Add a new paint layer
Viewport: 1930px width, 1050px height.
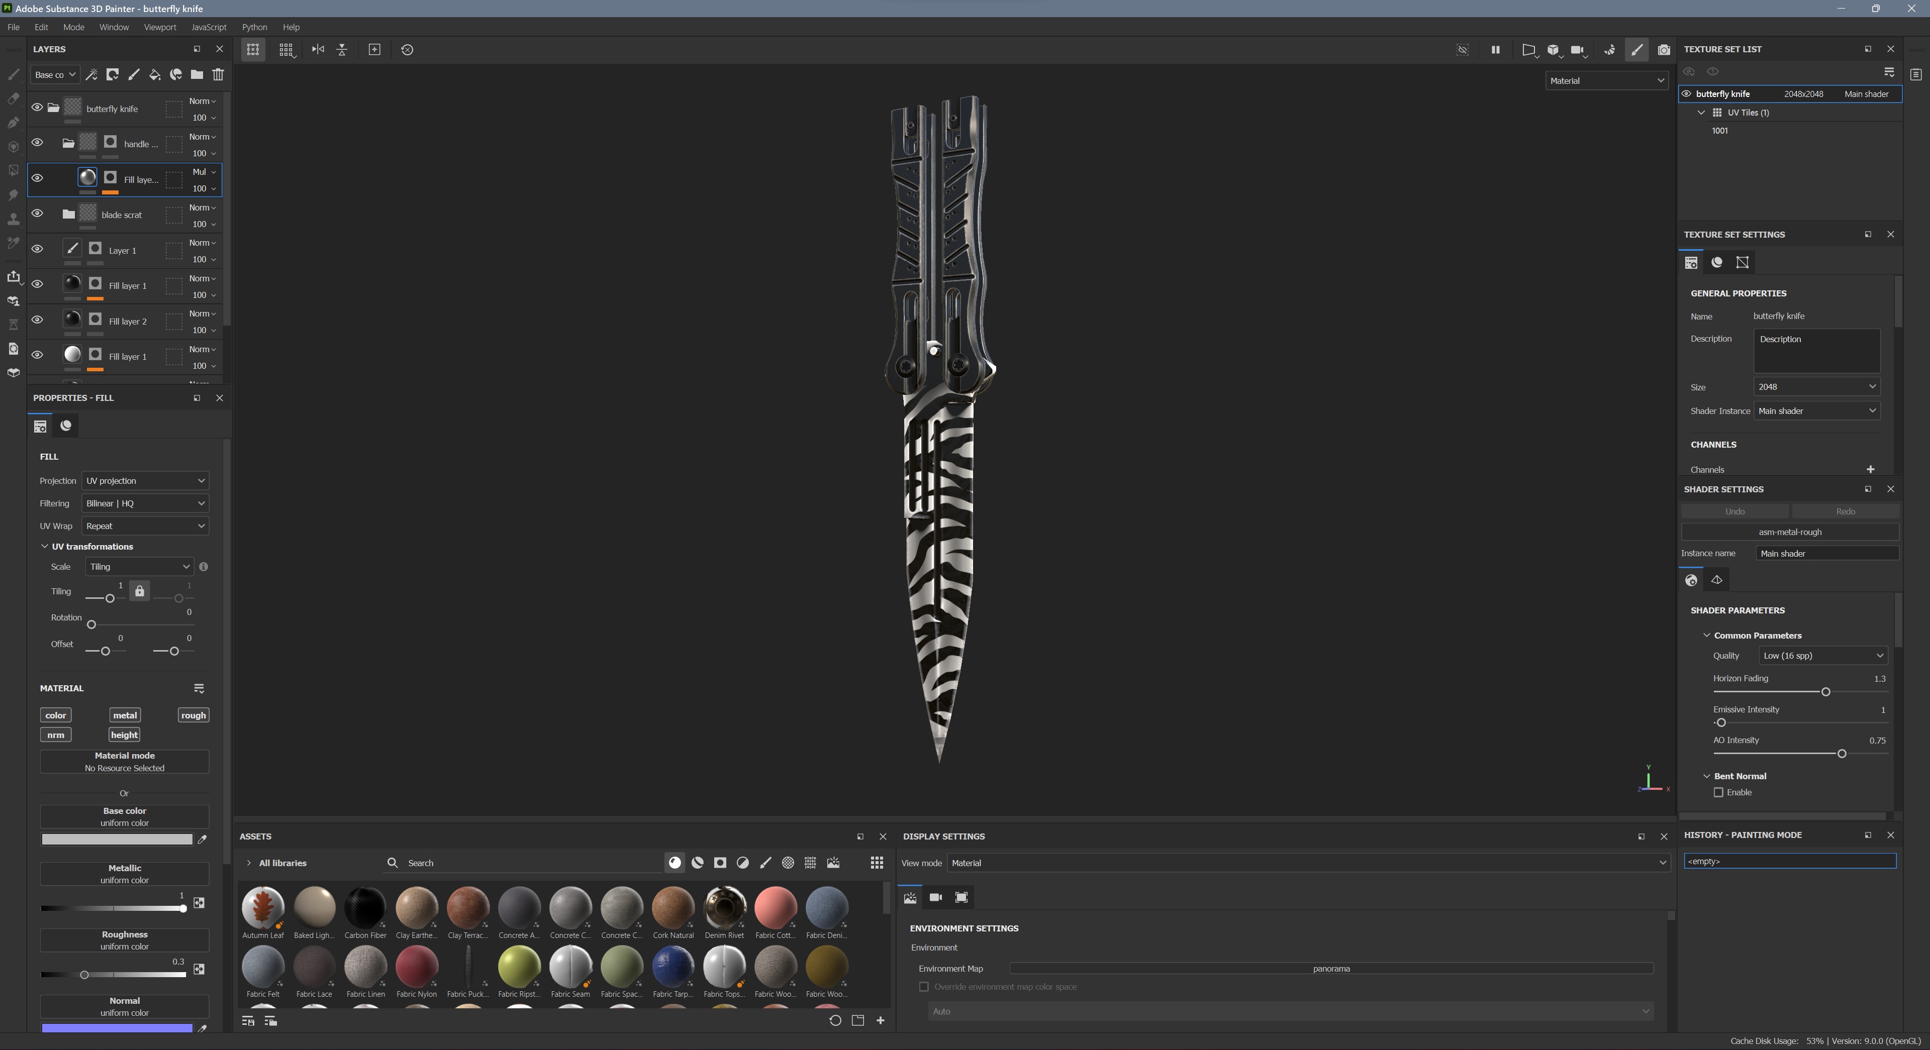(x=133, y=75)
